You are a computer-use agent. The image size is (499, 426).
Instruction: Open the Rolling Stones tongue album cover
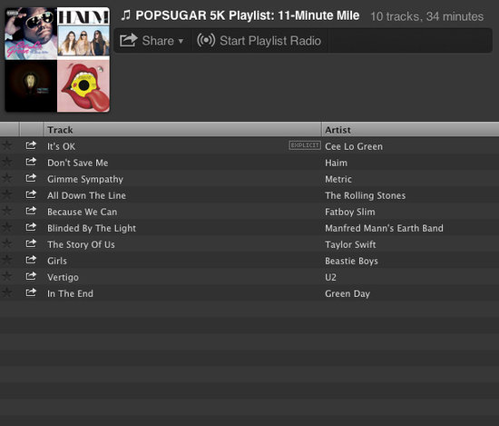pos(83,86)
